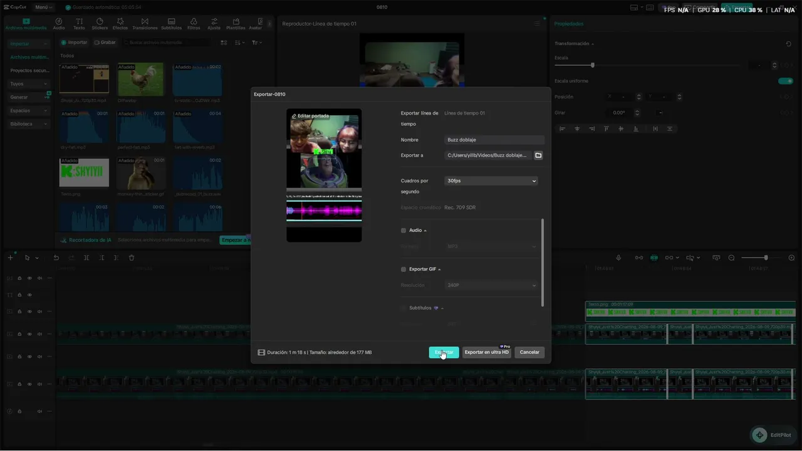Expand the Tuyos sidebar section
This screenshot has height=451, width=802.
point(29,84)
